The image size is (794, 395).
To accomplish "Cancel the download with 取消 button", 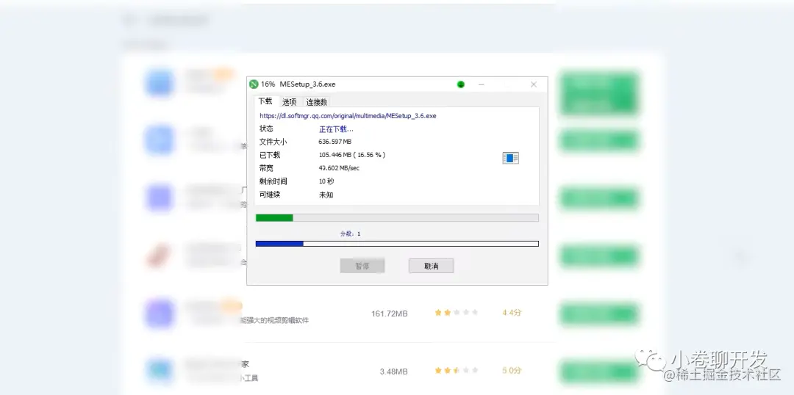I will (x=431, y=266).
